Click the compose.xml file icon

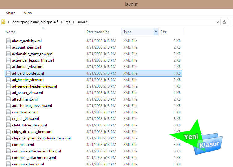9,145
